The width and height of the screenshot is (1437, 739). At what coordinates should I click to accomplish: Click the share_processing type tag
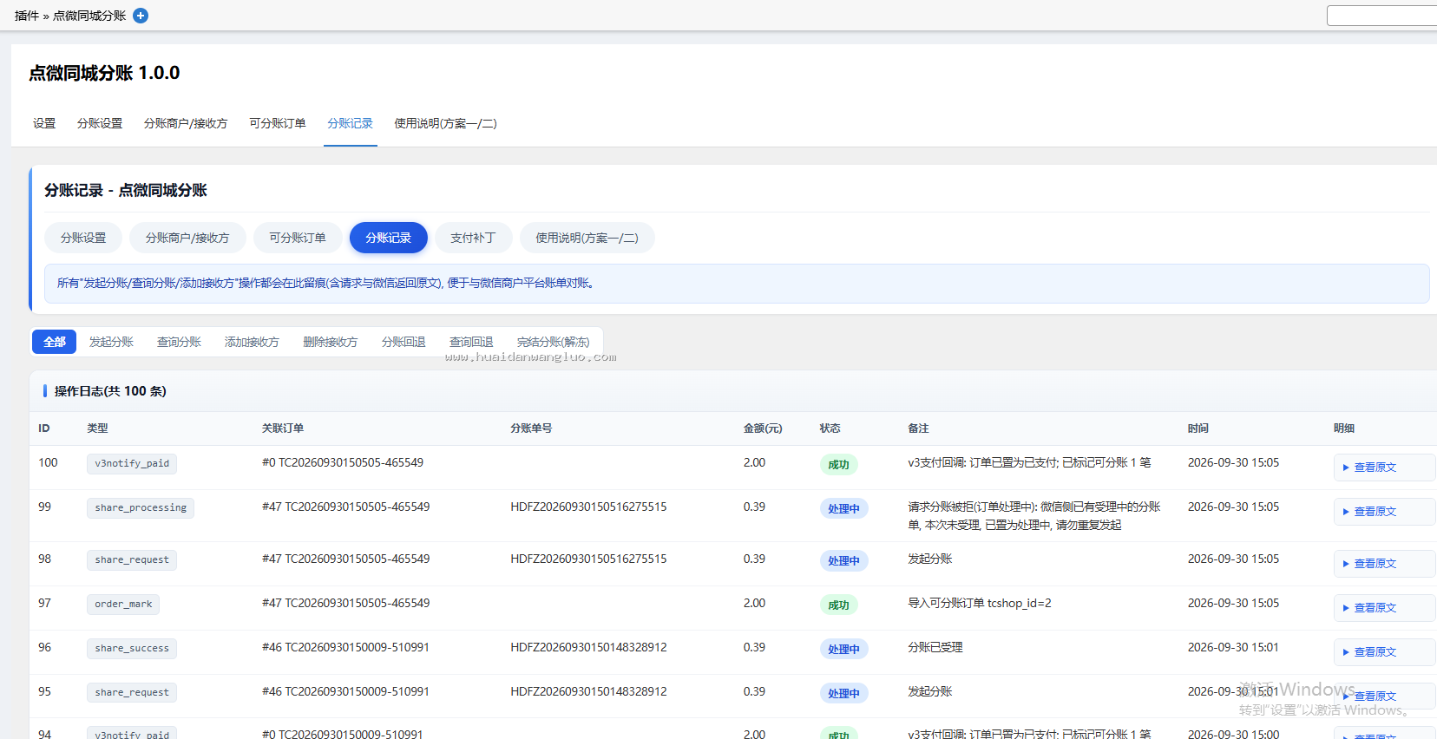(x=141, y=508)
